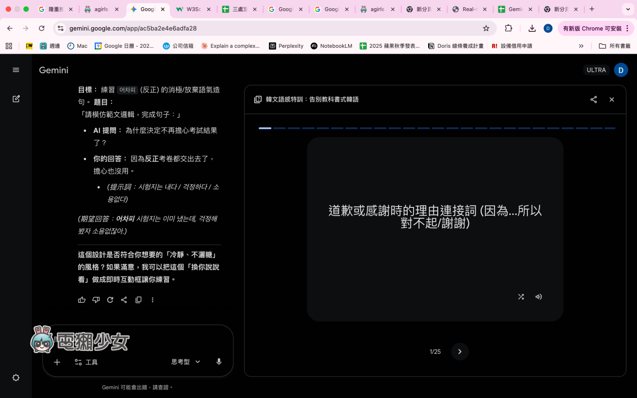This screenshot has height=398, width=637.
Task: Start a new chat with the compose icon
Action: coord(16,99)
